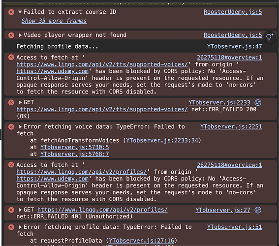The image size is (279, 246).
Task: Expand the GET supported-voices error entry
Action: click(20, 102)
